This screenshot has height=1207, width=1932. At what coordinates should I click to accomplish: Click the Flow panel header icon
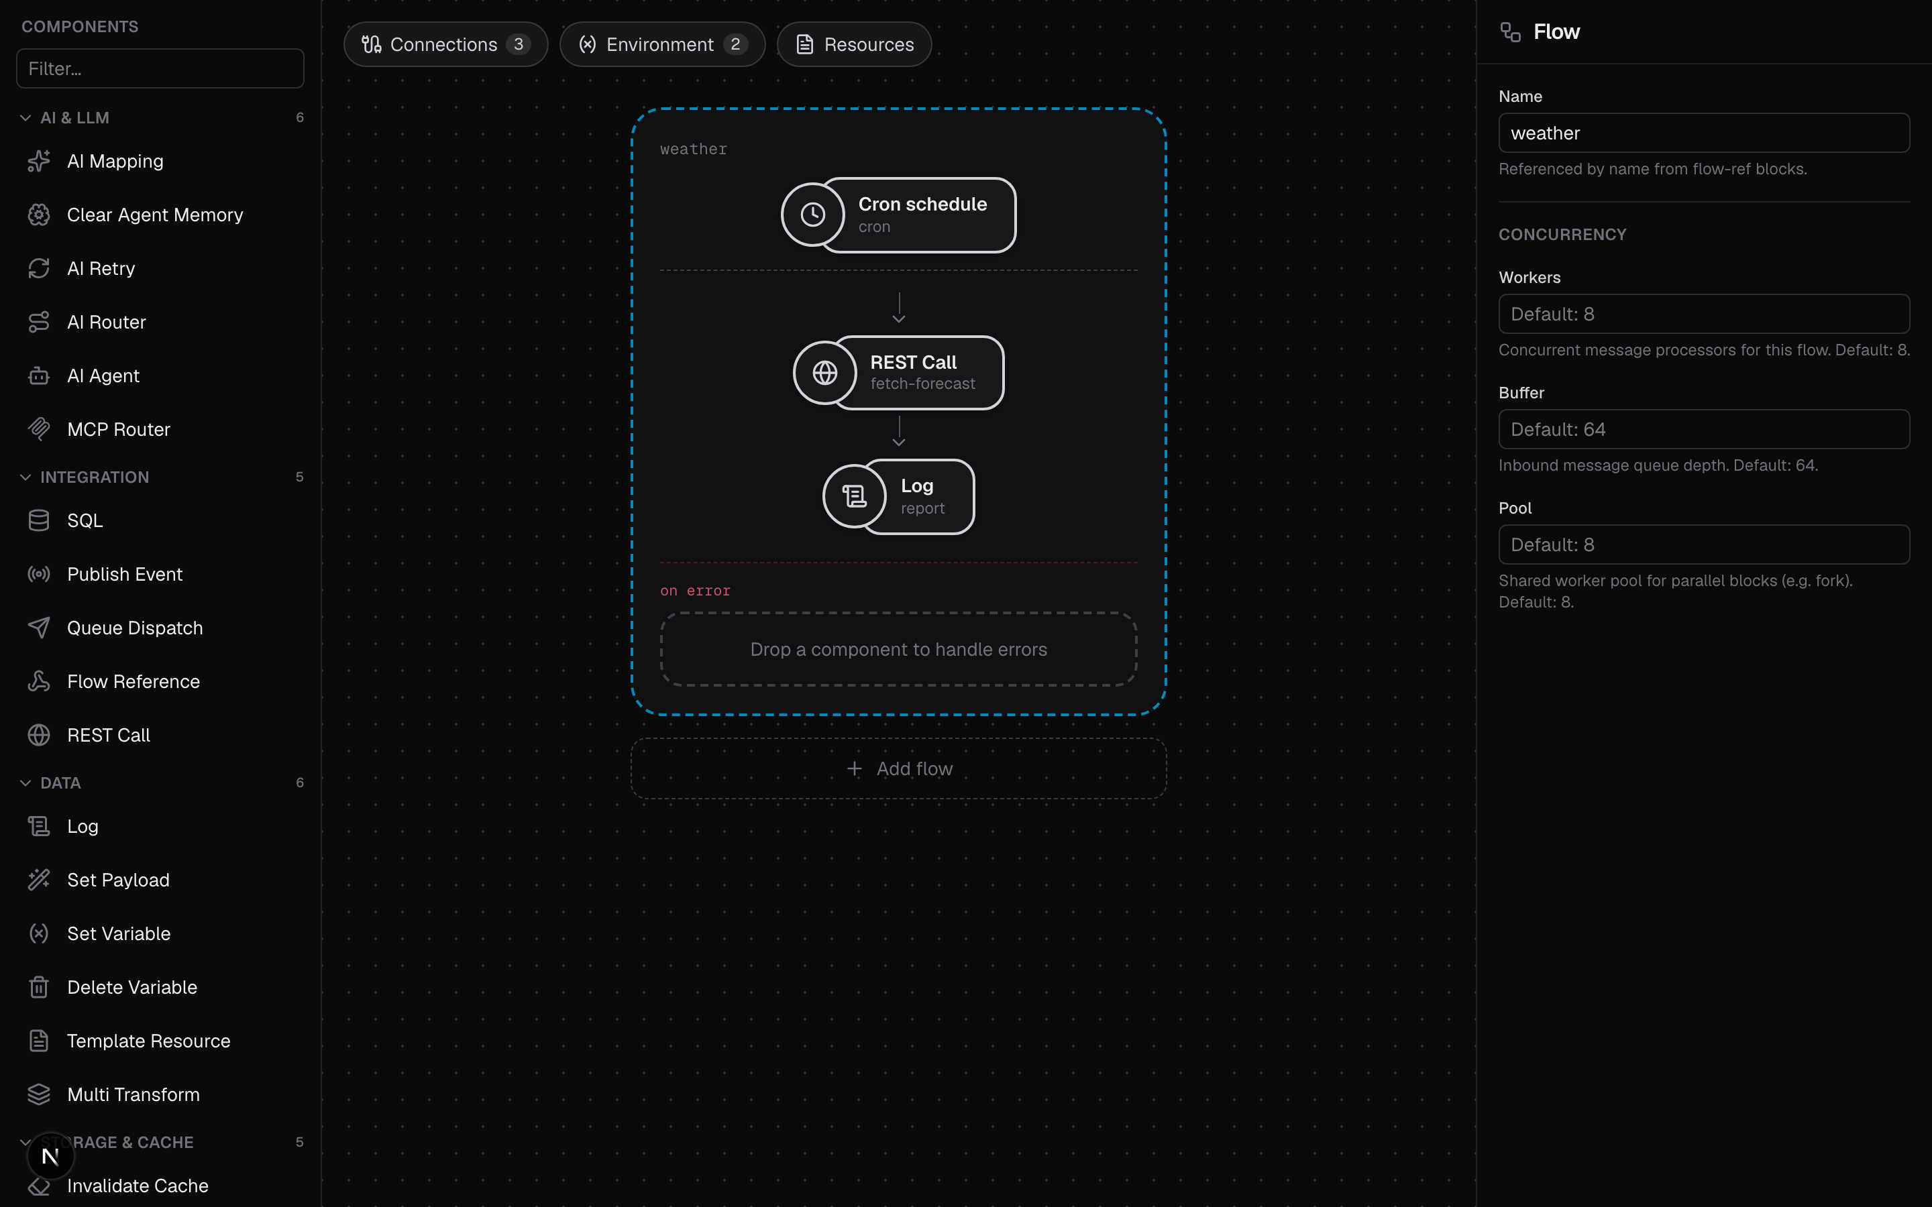coord(1511,32)
